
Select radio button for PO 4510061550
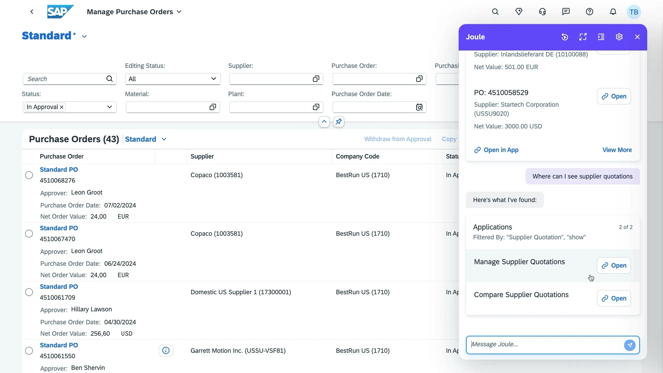click(x=29, y=351)
